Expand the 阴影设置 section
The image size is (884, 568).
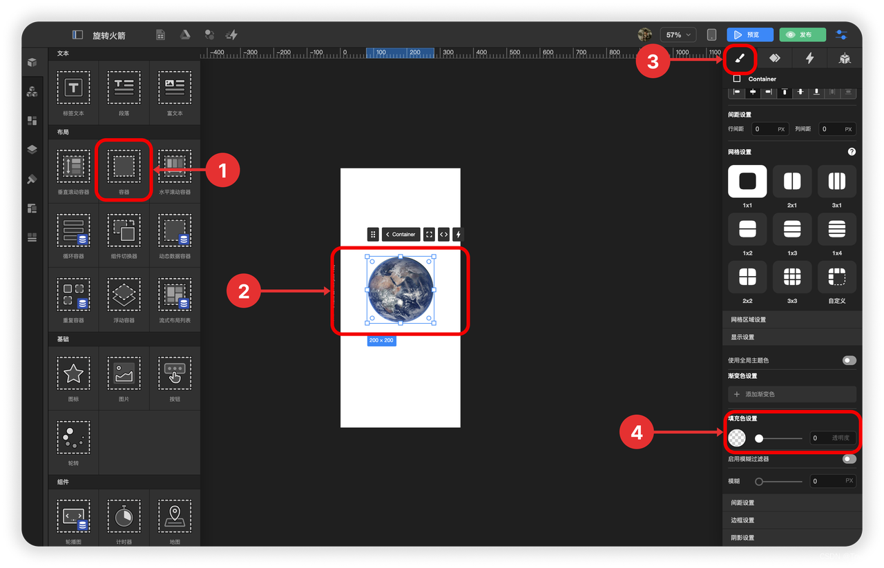pos(792,537)
